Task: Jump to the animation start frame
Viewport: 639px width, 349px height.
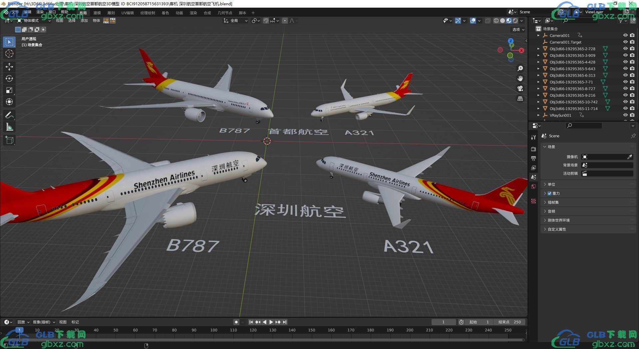Action: (251, 322)
